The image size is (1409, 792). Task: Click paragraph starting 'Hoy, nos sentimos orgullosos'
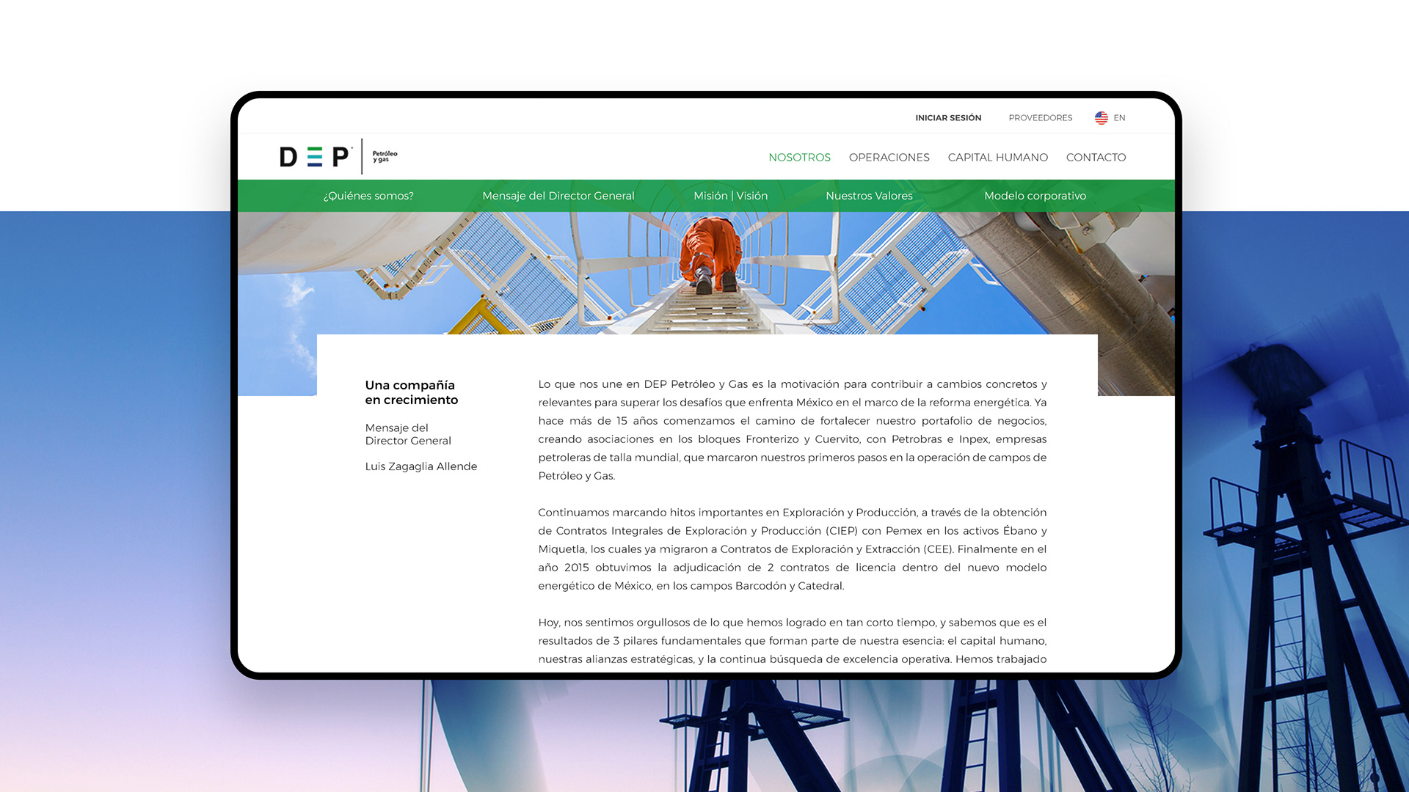point(793,640)
